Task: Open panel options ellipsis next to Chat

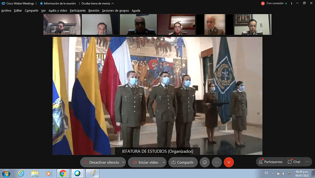Action: coord(308,162)
